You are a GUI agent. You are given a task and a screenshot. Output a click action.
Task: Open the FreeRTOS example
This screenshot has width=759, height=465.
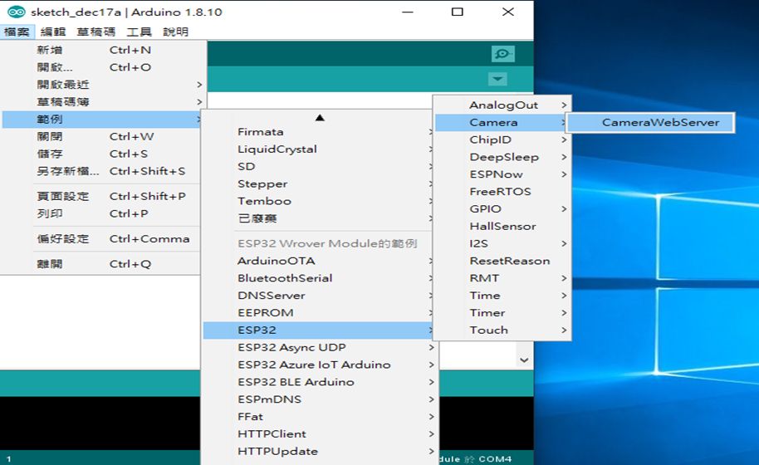pyautogui.click(x=502, y=192)
